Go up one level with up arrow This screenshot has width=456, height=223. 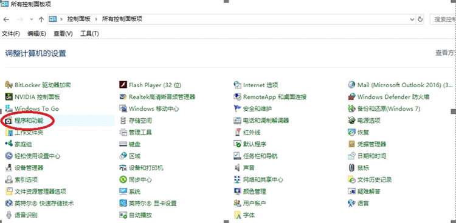click(x=41, y=19)
